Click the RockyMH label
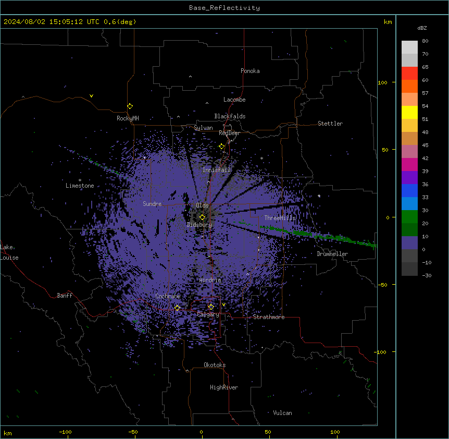The width and height of the screenshot is (449, 439). pyautogui.click(x=128, y=118)
